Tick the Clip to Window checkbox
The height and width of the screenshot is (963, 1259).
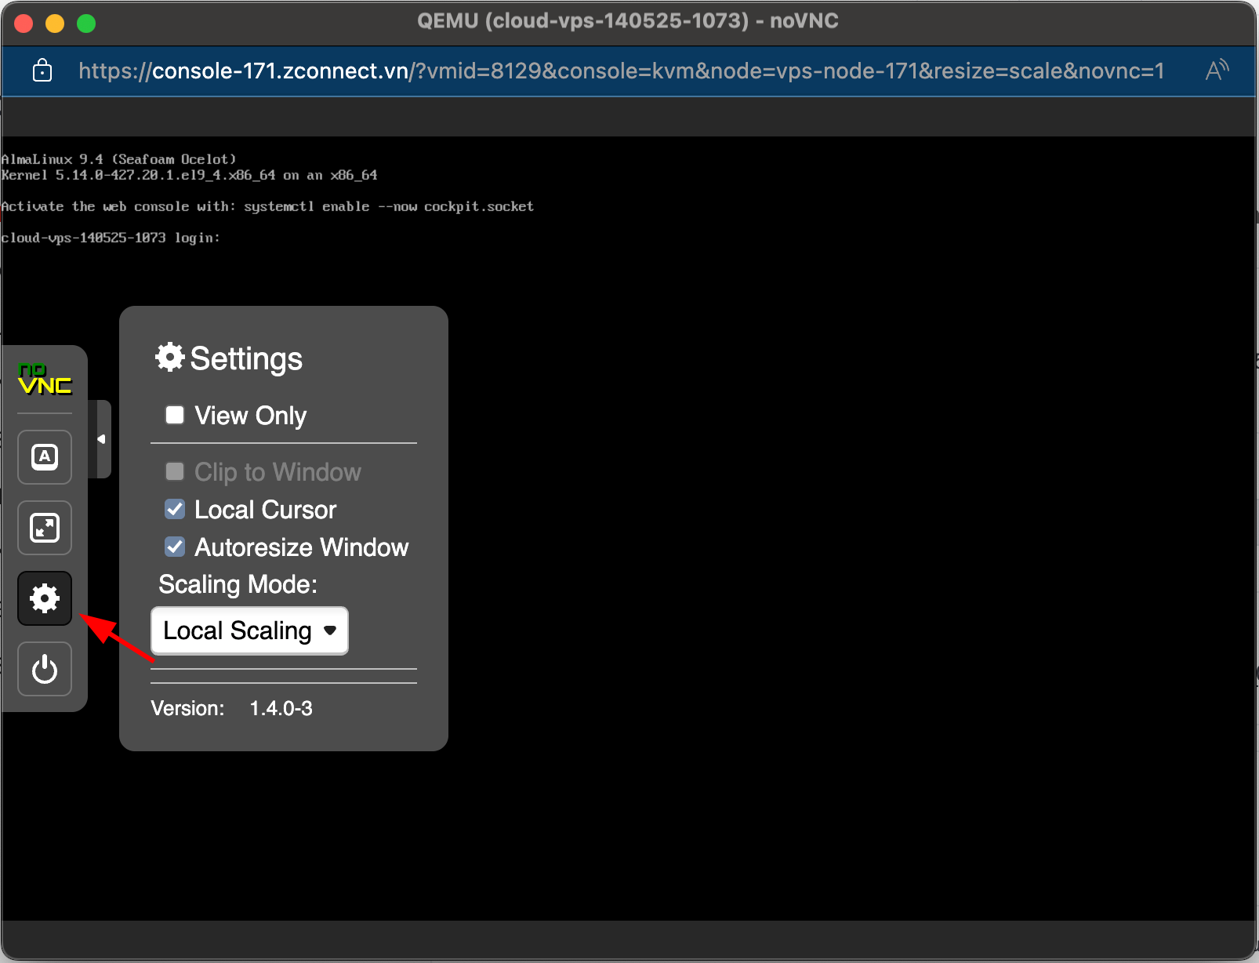point(175,471)
